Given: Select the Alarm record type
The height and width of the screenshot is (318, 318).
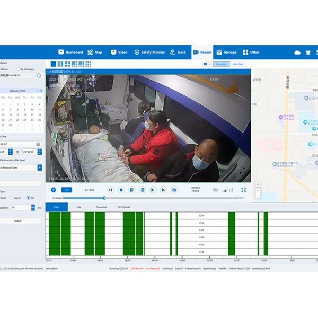Looking at the screenshot, I should [12, 198].
